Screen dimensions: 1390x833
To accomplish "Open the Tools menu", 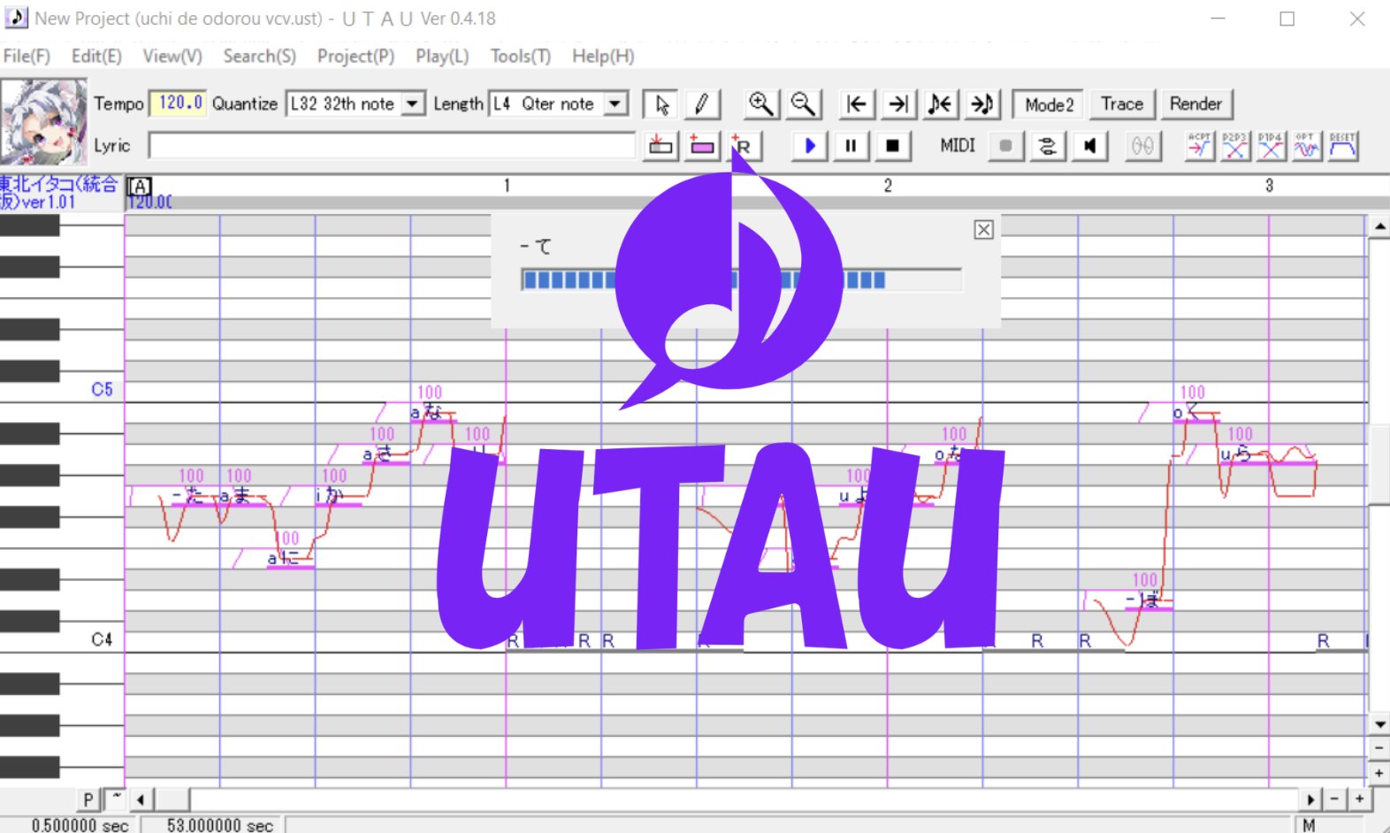I will pos(521,56).
